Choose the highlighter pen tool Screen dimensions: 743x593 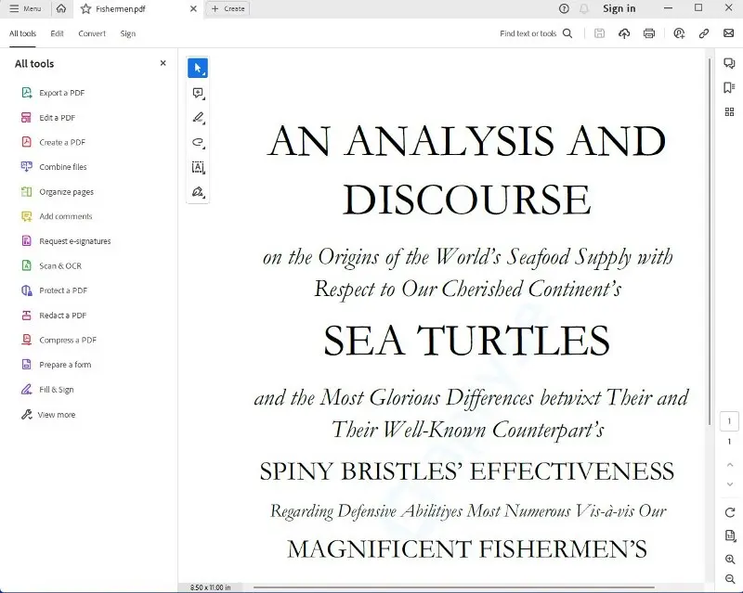click(198, 118)
